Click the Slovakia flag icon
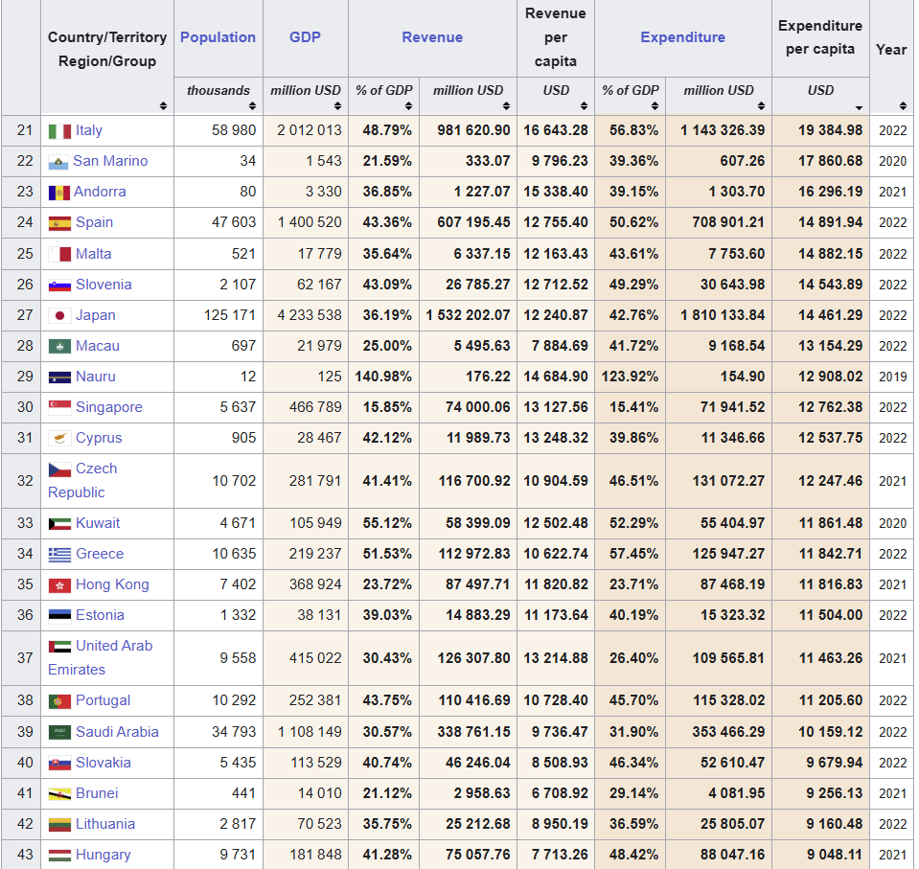The image size is (919, 869). pyautogui.click(x=59, y=764)
